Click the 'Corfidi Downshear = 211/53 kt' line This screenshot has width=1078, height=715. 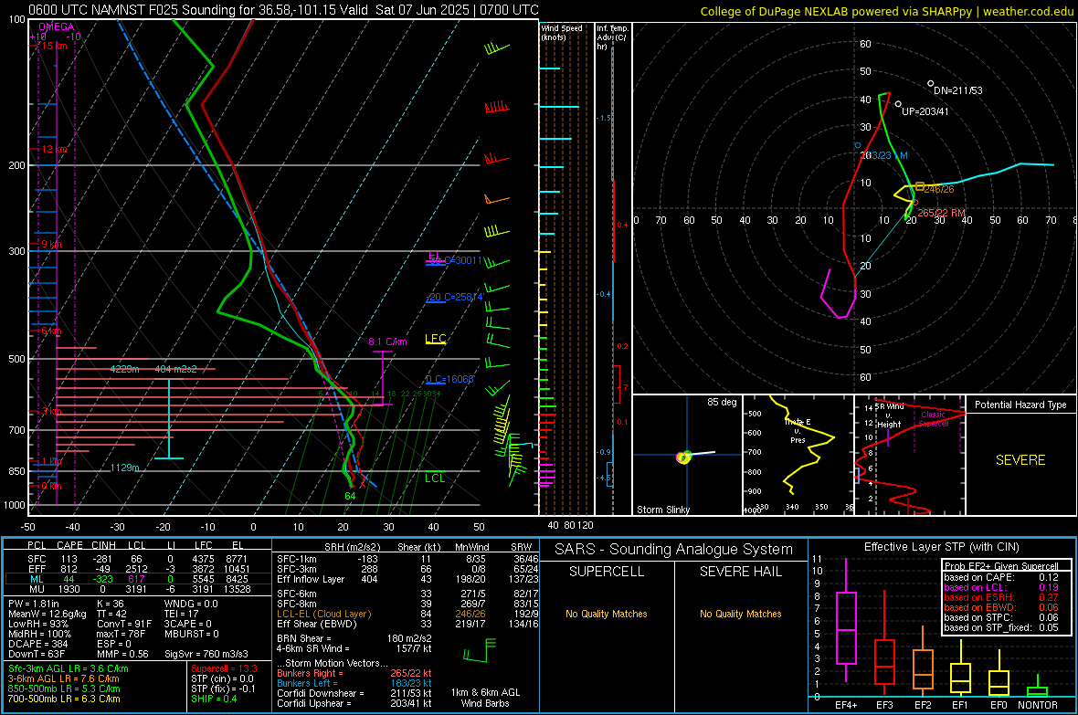pos(354,693)
